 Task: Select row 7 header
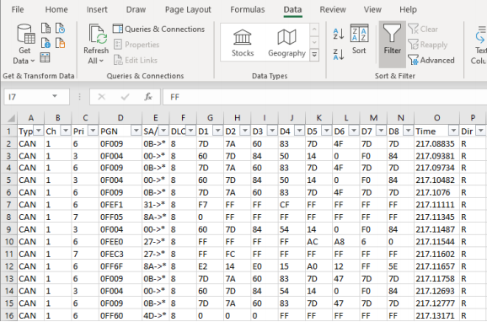click(8, 205)
